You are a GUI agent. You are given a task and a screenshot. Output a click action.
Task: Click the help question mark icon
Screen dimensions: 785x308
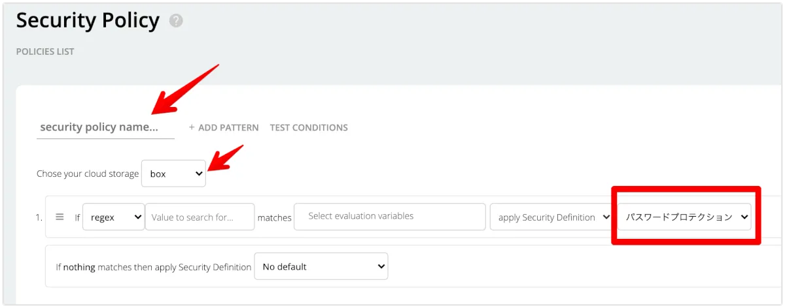tap(176, 21)
